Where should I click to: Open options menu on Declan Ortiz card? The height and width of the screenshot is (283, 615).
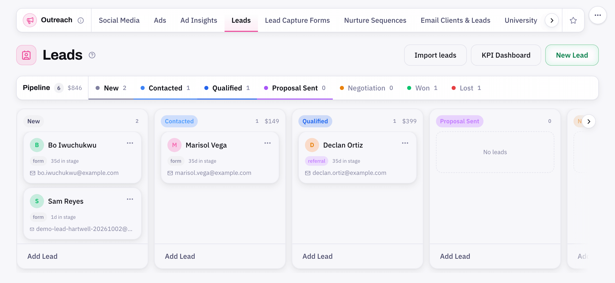[x=405, y=143]
